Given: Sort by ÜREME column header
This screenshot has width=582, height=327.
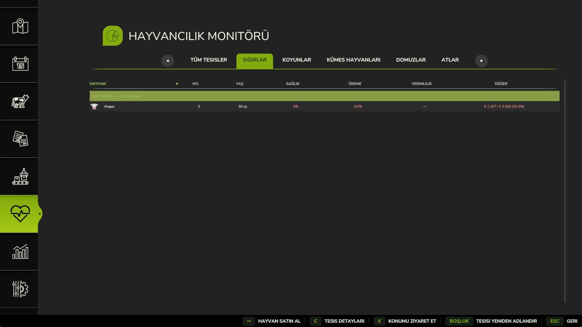Looking at the screenshot, I should 355,84.
